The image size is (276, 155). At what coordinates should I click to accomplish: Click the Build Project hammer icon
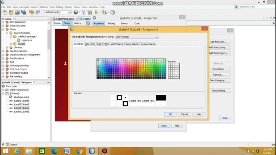coord(83,12)
